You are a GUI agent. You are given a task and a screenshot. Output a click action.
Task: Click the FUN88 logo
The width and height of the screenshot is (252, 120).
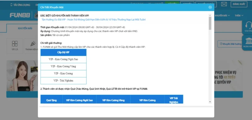click(x=20, y=15)
